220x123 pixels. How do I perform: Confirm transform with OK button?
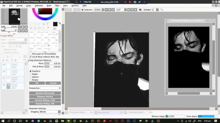point(37,83)
